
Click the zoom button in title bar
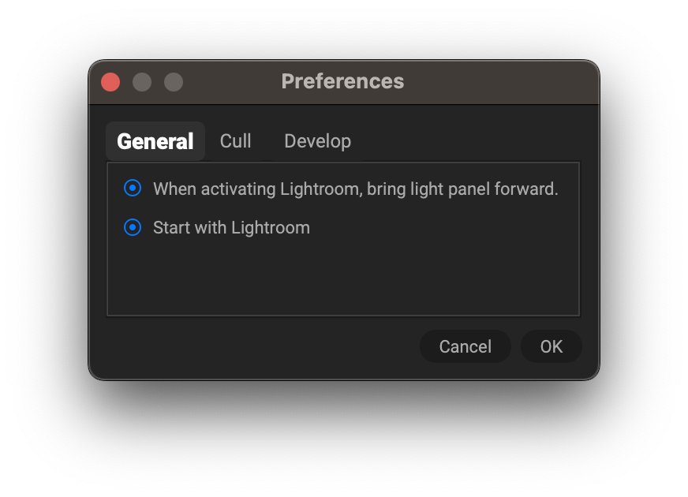point(174,82)
